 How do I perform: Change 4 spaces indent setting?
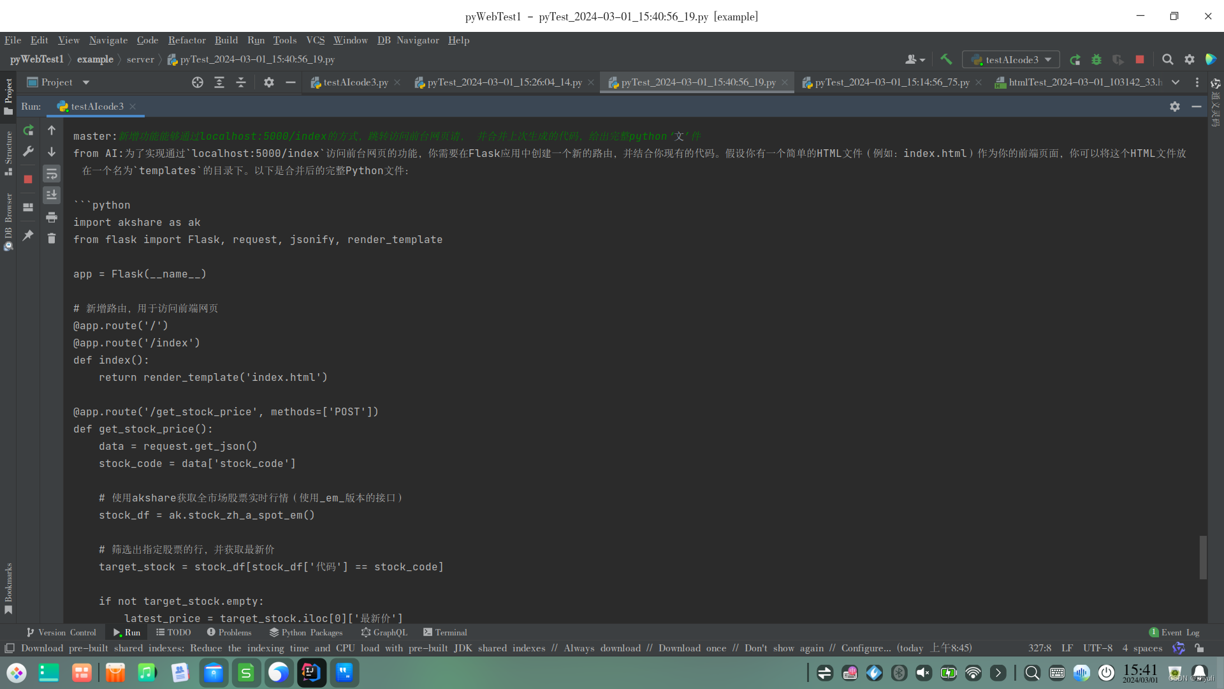tap(1142, 648)
